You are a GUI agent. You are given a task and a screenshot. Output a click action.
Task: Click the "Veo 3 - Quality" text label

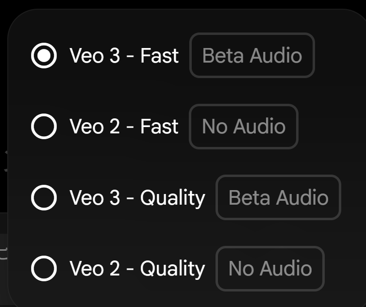pos(137,198)
